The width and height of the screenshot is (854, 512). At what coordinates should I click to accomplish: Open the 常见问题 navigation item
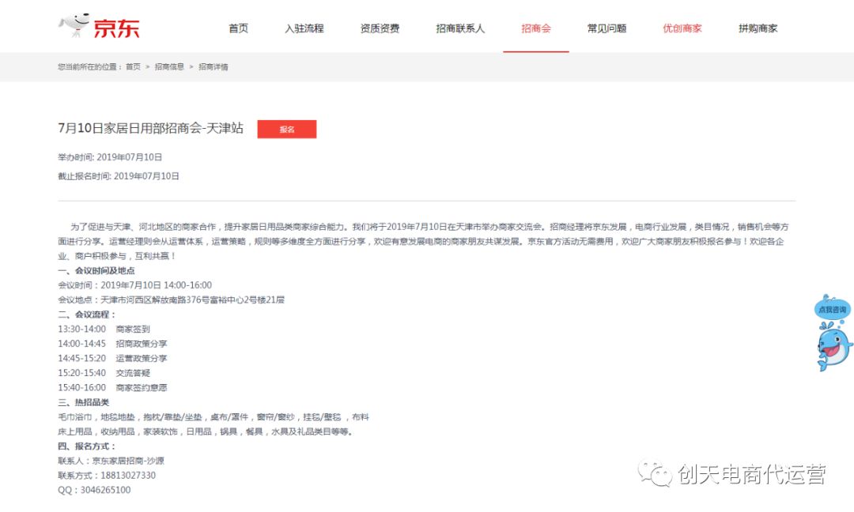point(606,28)
